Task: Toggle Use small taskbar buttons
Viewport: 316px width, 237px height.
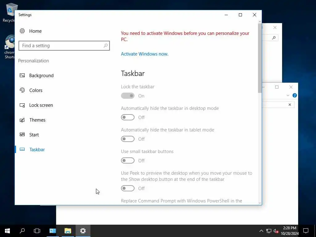Action: 127,160
